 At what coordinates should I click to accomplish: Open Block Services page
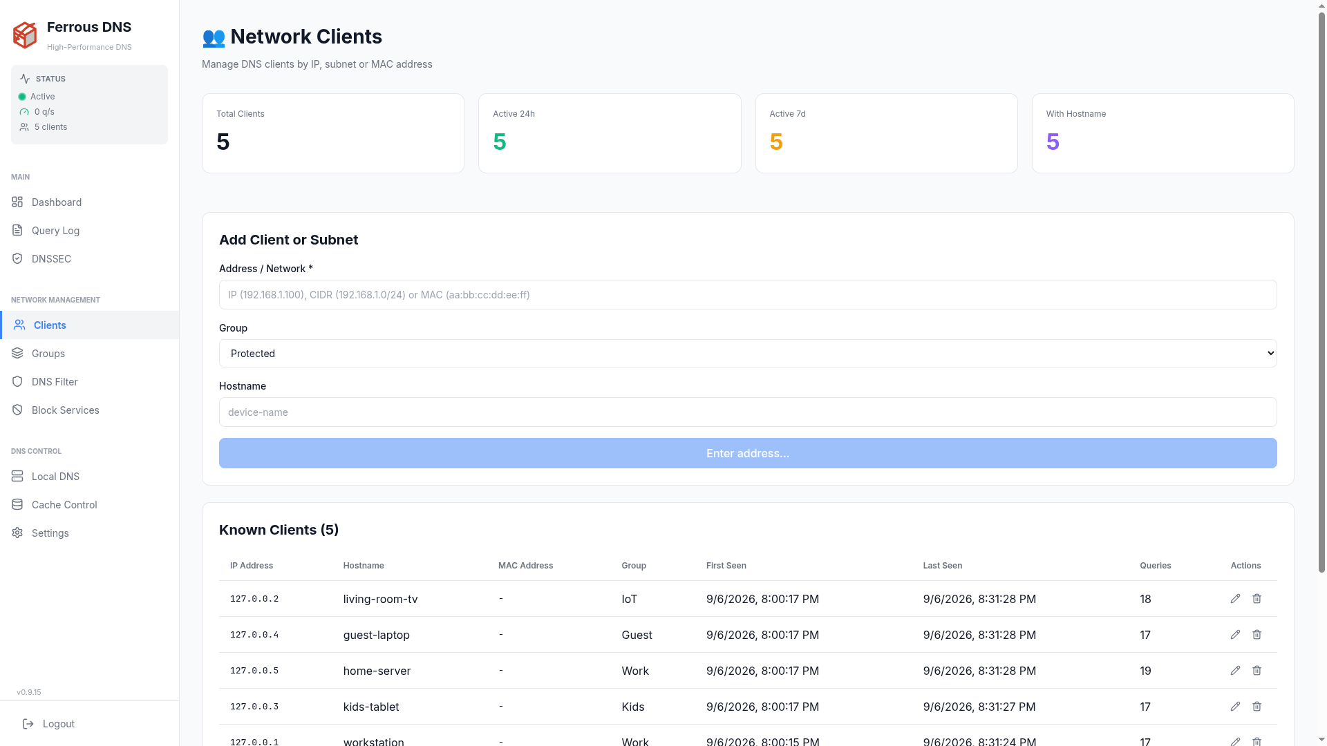89,410
